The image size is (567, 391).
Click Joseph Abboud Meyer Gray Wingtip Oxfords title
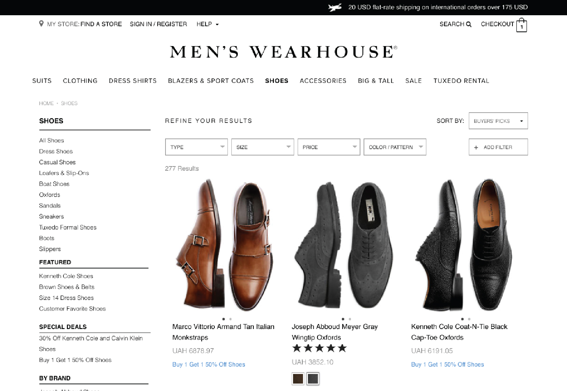(x=335, y=332)
